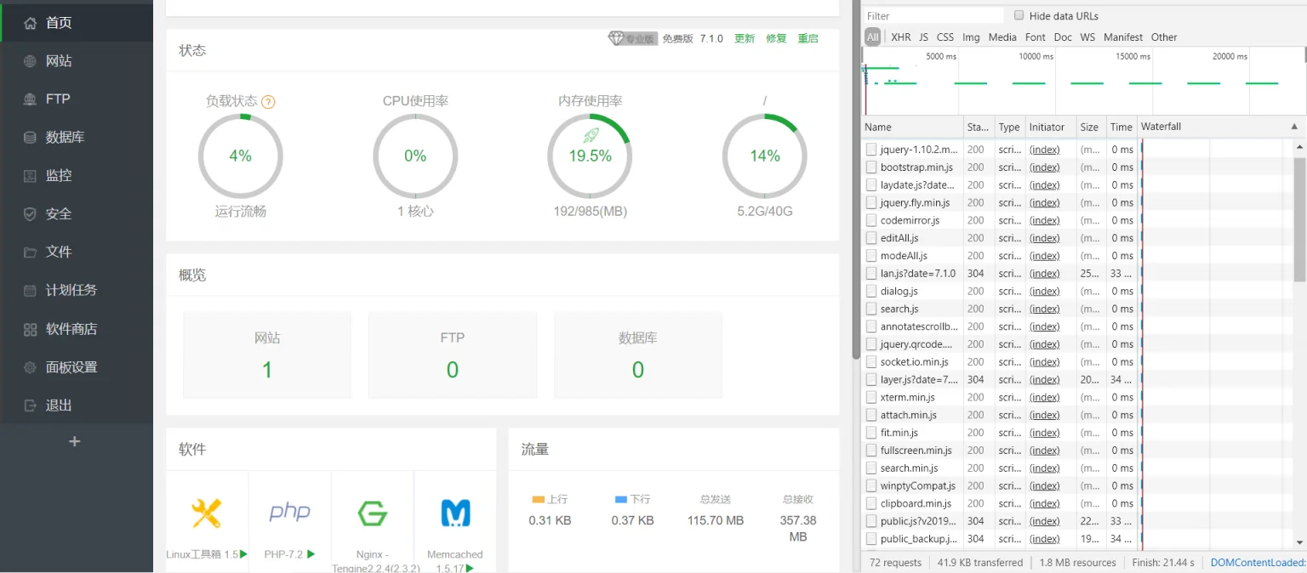
Task: Select the XHR filter type
Action: [900, 37]
